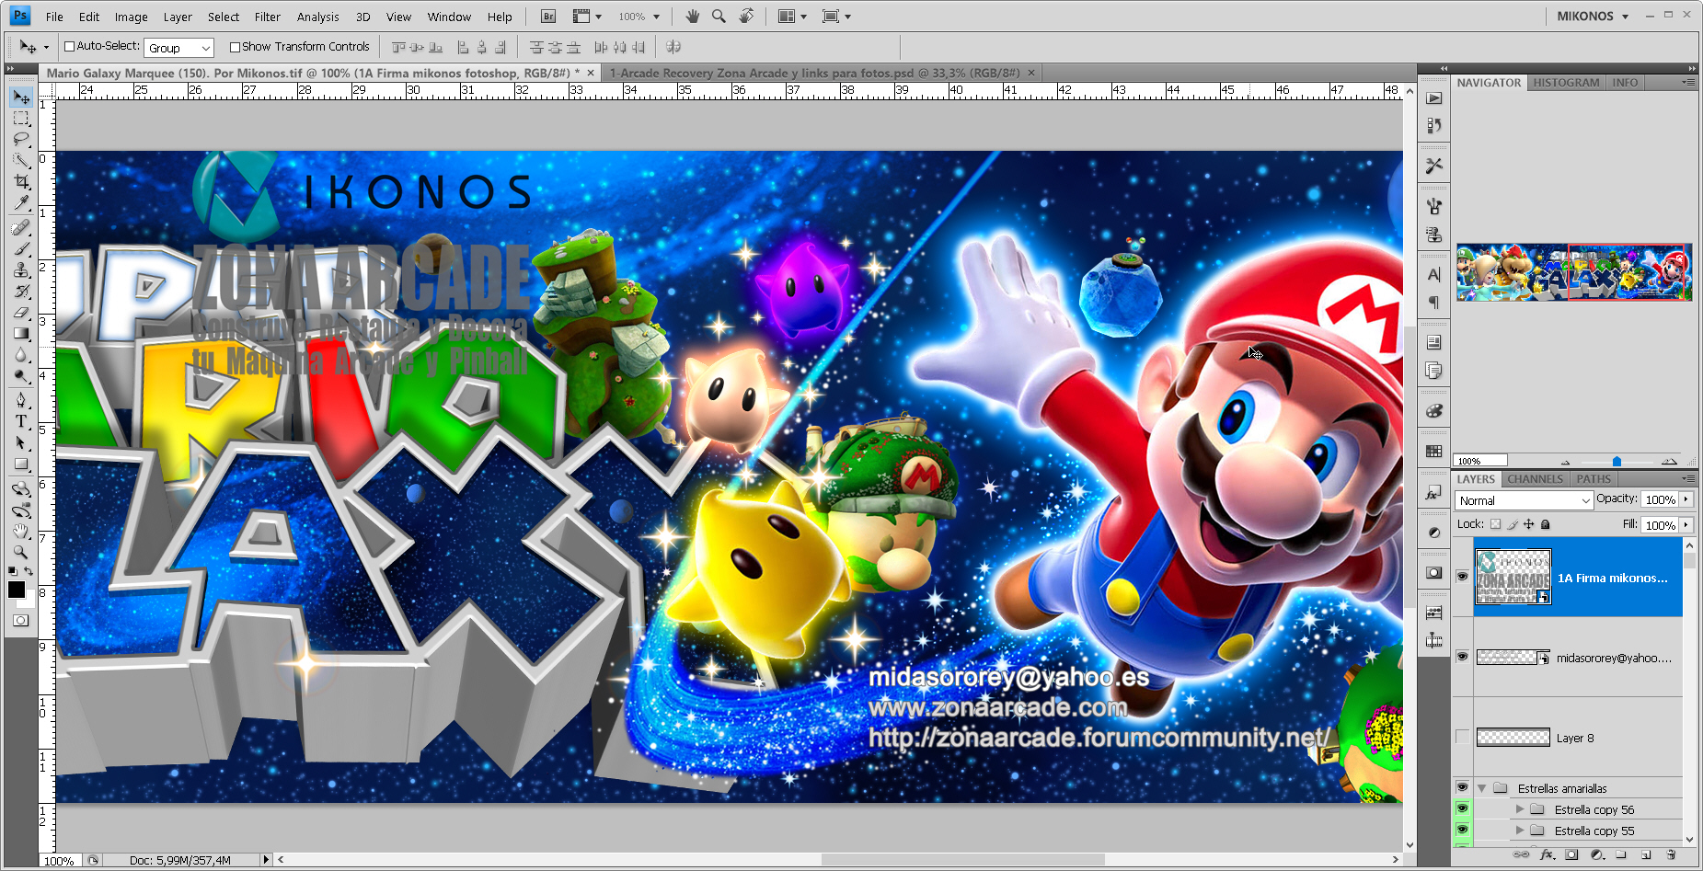Enable Show Transform Controls checkbox
The image size is (1703, 871).
pos(235,47)
